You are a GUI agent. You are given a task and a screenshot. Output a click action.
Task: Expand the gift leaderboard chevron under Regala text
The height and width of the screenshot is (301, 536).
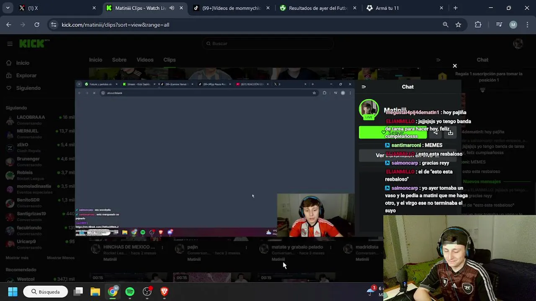482,90
